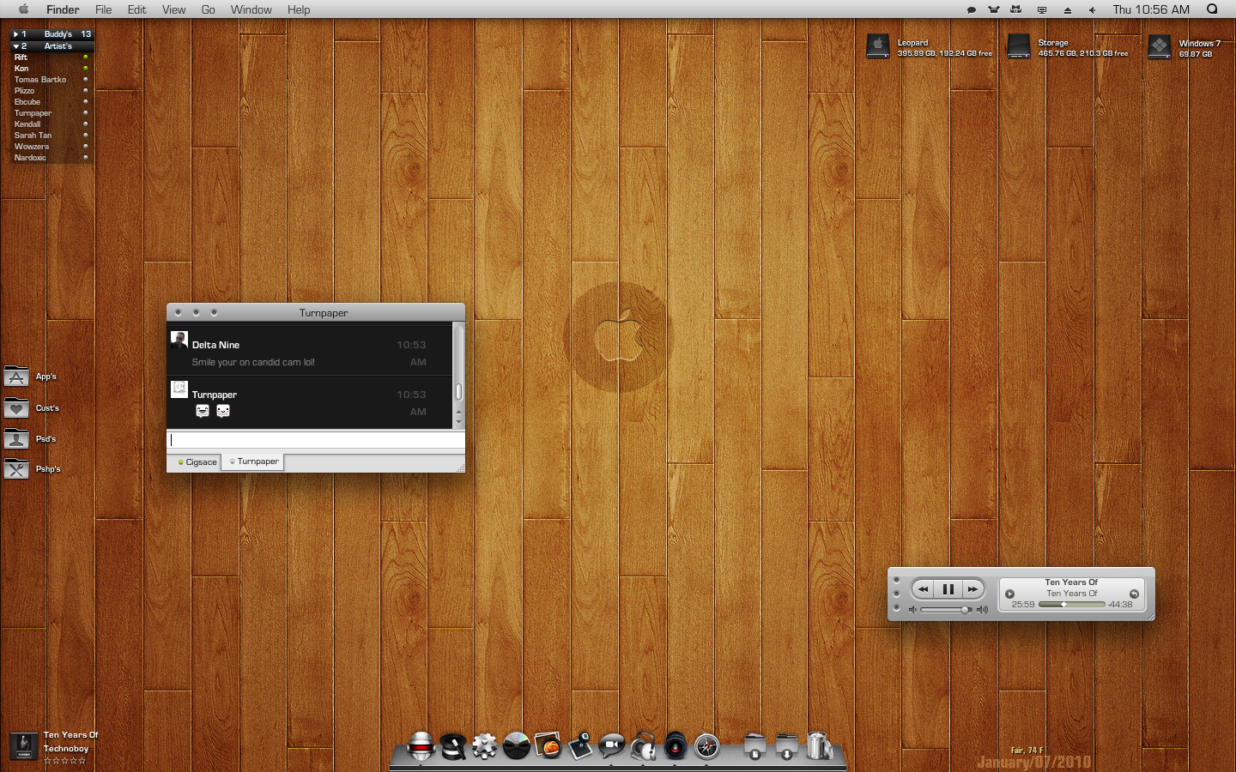
Task: Select buddy Plizzo in the list
Action: click(x=51, y=91)
